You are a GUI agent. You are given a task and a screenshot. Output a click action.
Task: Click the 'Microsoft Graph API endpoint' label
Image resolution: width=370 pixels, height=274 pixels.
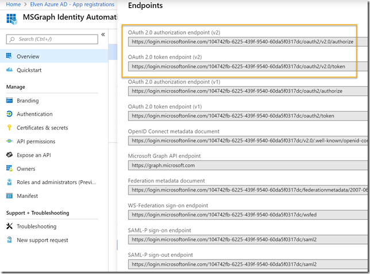(x=164, y=156)
